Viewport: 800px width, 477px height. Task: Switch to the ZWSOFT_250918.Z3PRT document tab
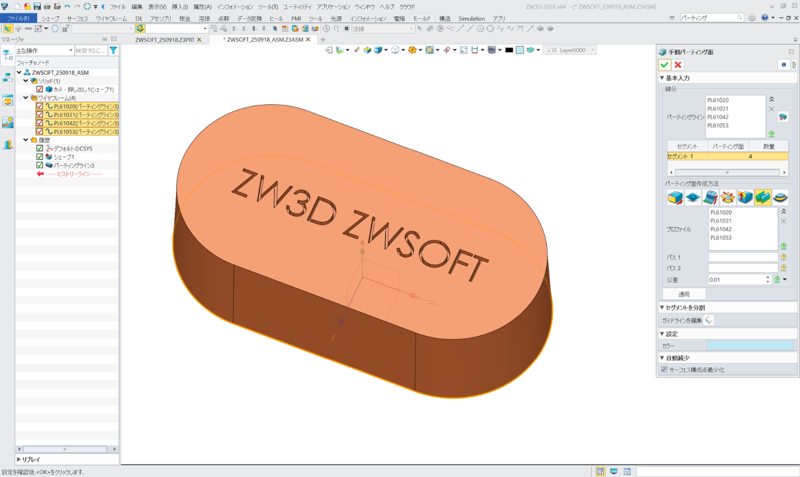[165, 39]
